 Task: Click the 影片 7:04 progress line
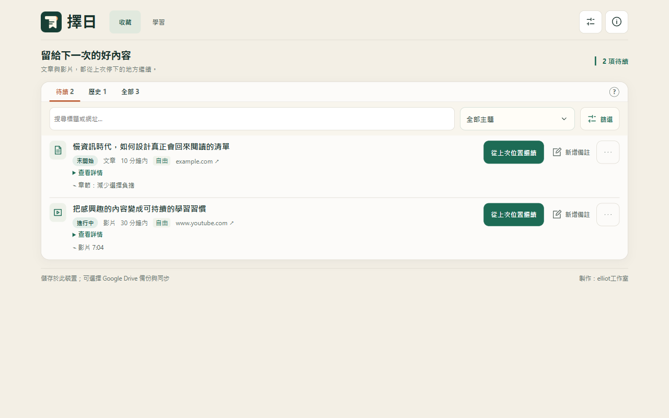[88, 248]
